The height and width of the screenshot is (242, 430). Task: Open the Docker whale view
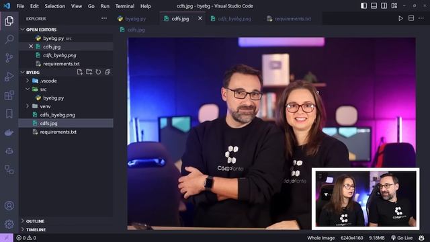tap(9, 132)
